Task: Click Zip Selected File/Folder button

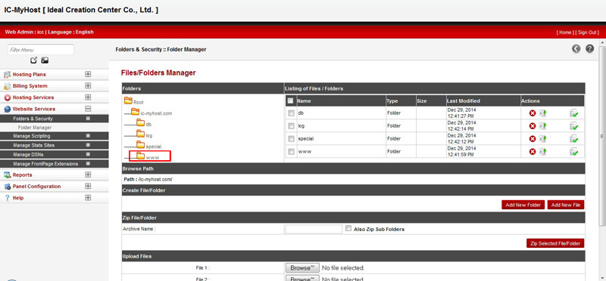Action: point(555,244)
